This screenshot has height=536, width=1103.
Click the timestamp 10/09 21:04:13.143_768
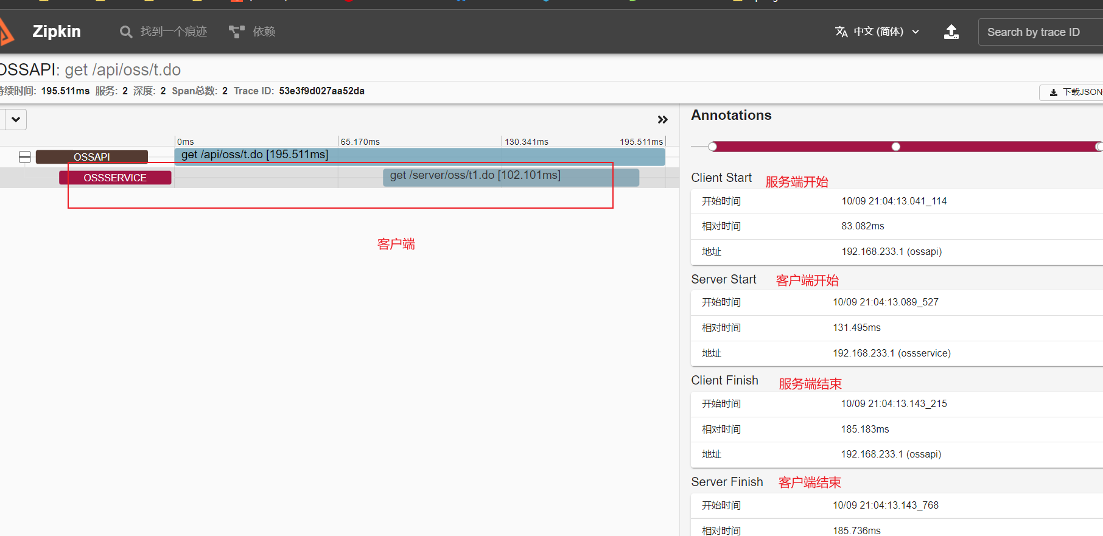(886, 505)
